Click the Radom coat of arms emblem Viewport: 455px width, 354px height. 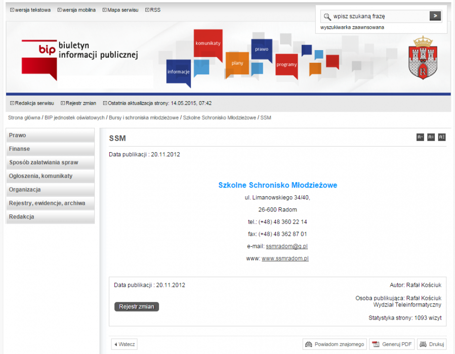pyautogui.click(x=423, y=58)
